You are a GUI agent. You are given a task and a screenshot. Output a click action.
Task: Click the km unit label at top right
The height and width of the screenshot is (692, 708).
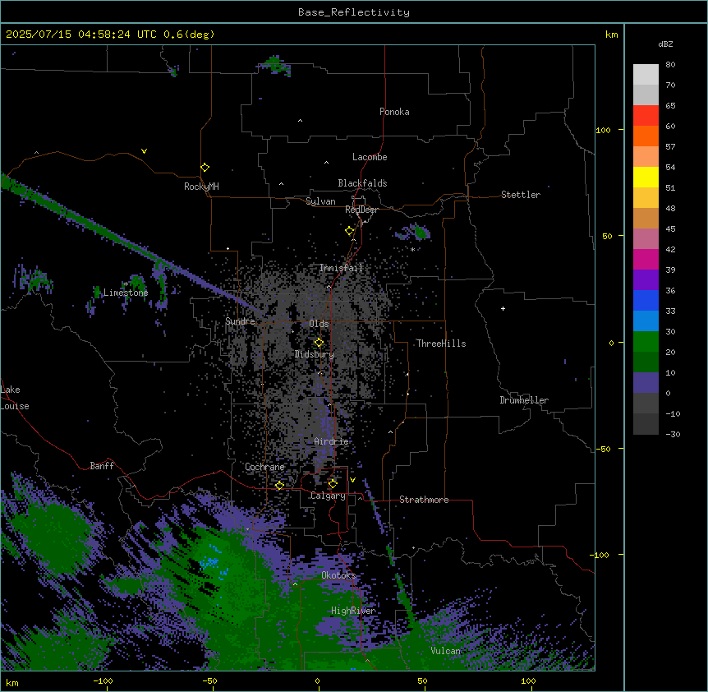click(611, 35)
